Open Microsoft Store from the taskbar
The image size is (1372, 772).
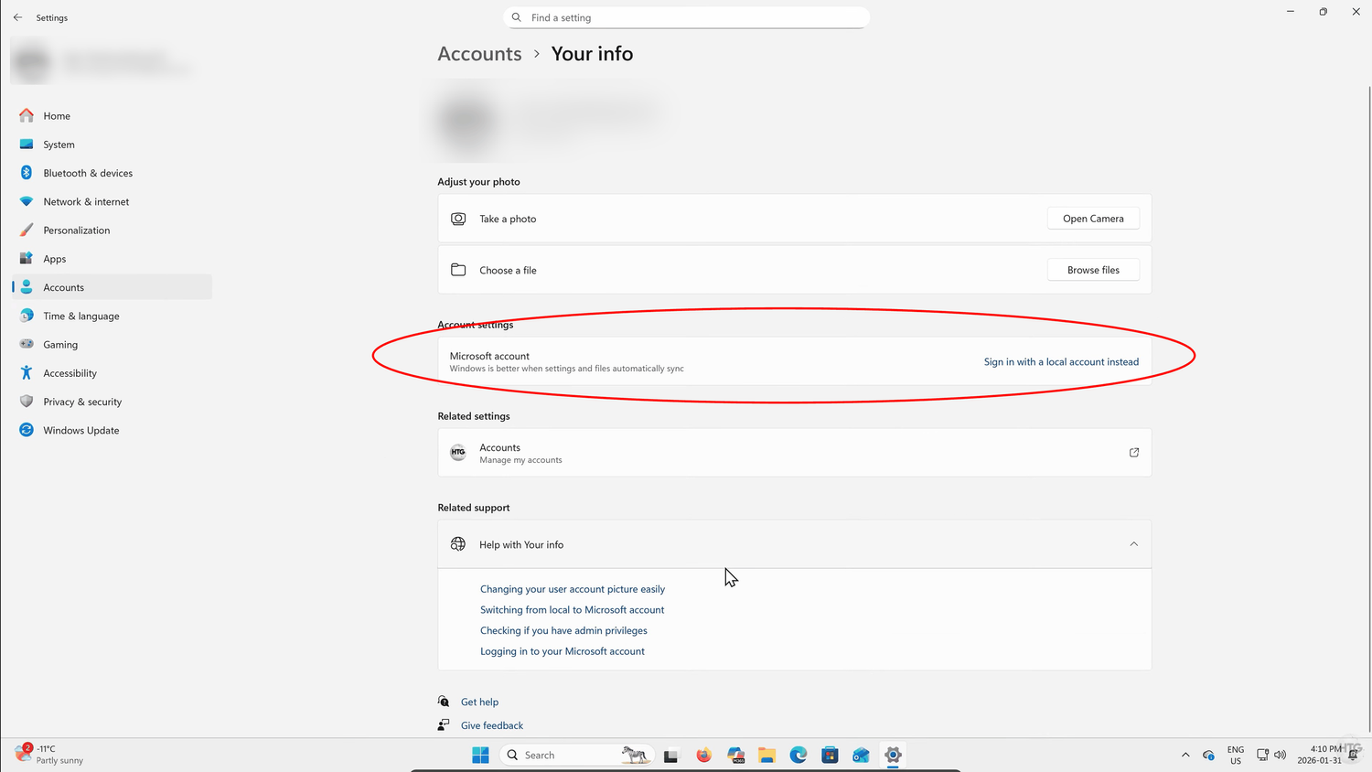[830, 755]
